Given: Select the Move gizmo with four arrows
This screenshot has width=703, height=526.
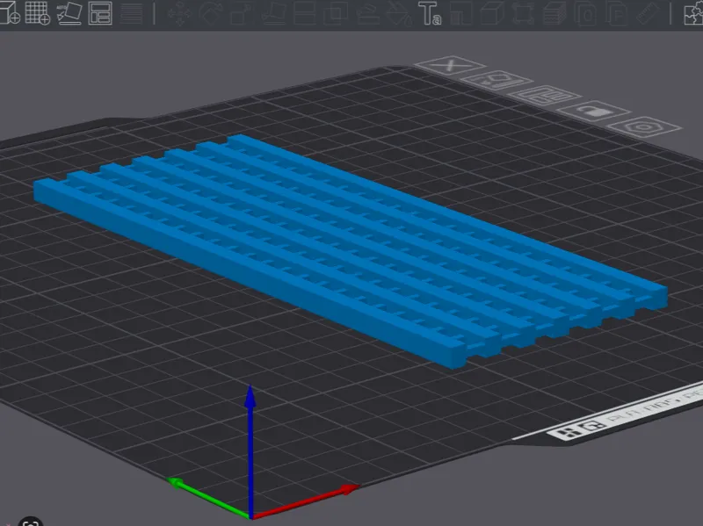Looking at the screenshot, I should coord(179,13).
